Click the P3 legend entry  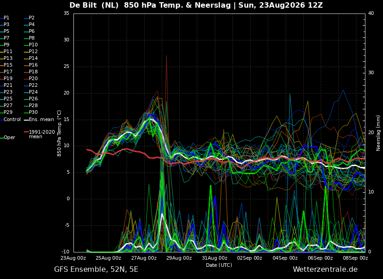(5, 25)
